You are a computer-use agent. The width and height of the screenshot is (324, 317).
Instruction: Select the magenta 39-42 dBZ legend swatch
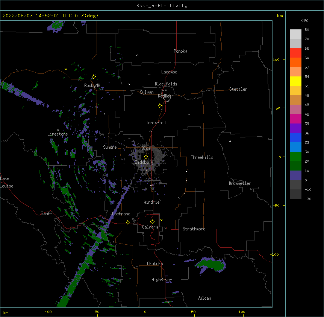coord(295,119)
